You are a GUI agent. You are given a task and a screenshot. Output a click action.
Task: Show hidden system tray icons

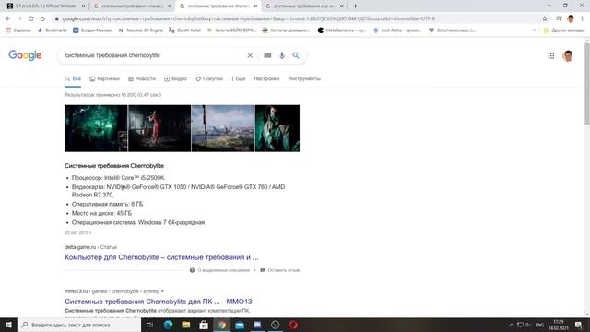tap(512, 325)
